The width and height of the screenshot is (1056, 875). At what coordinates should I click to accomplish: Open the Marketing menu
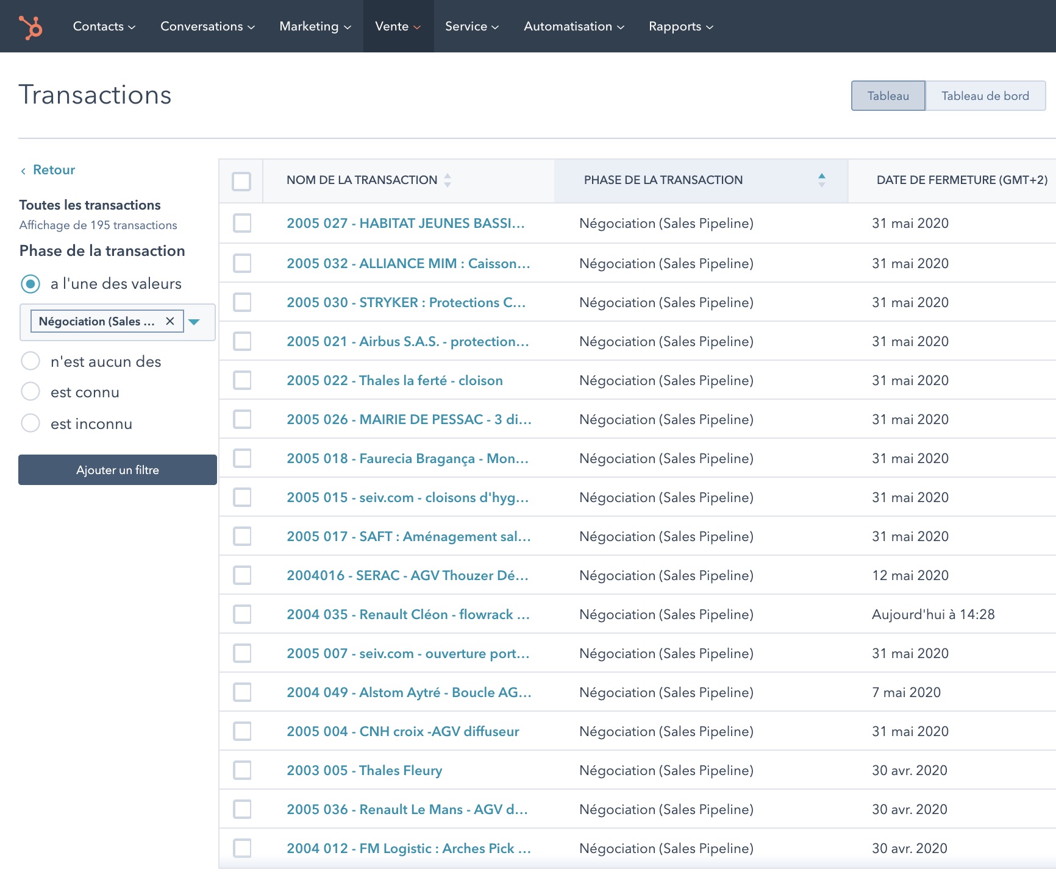(315, 26)
